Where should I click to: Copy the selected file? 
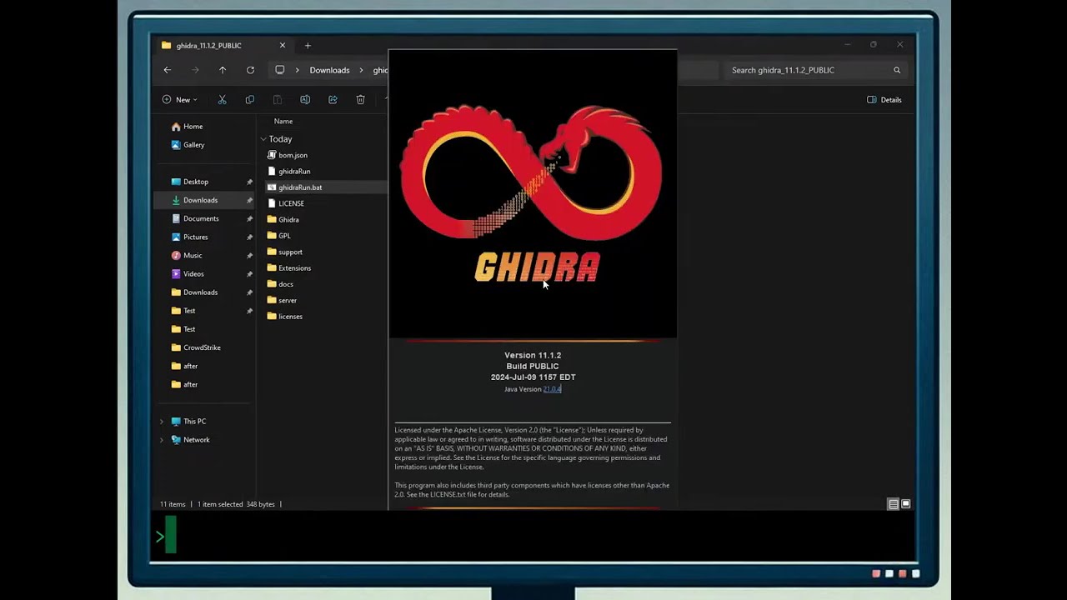[x=249, y=100]
